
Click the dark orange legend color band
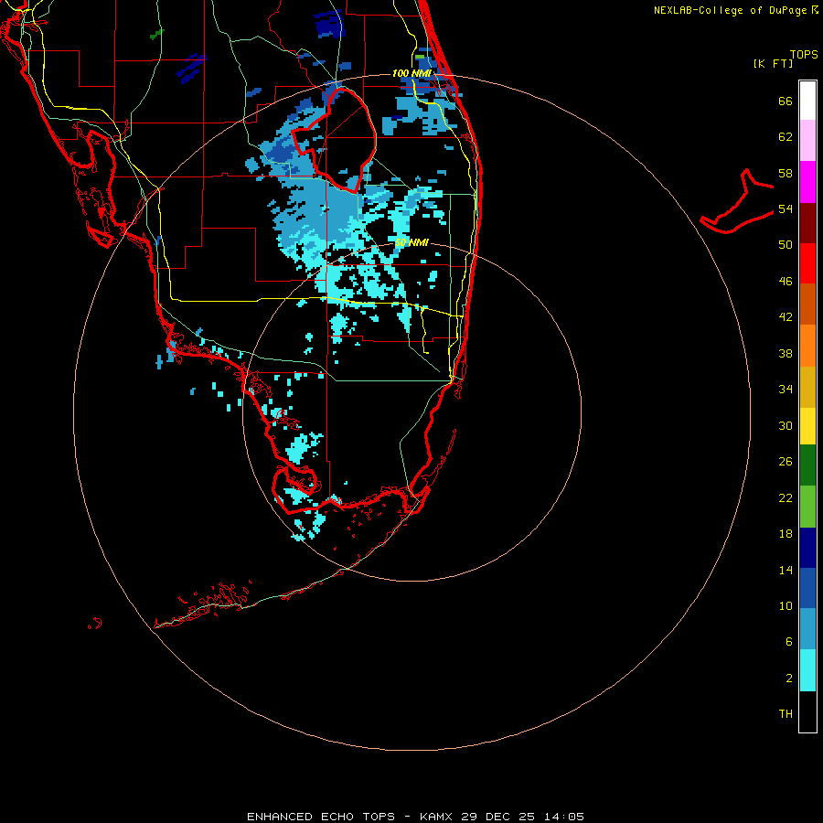point(807,304)
